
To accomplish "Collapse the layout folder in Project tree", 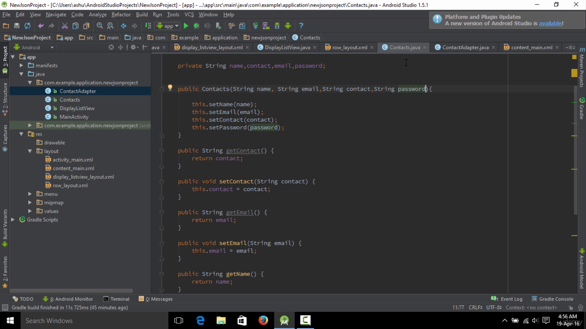I will coord(30,151).
